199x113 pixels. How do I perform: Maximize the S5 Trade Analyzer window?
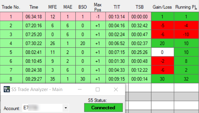click(x=97, y=89)
